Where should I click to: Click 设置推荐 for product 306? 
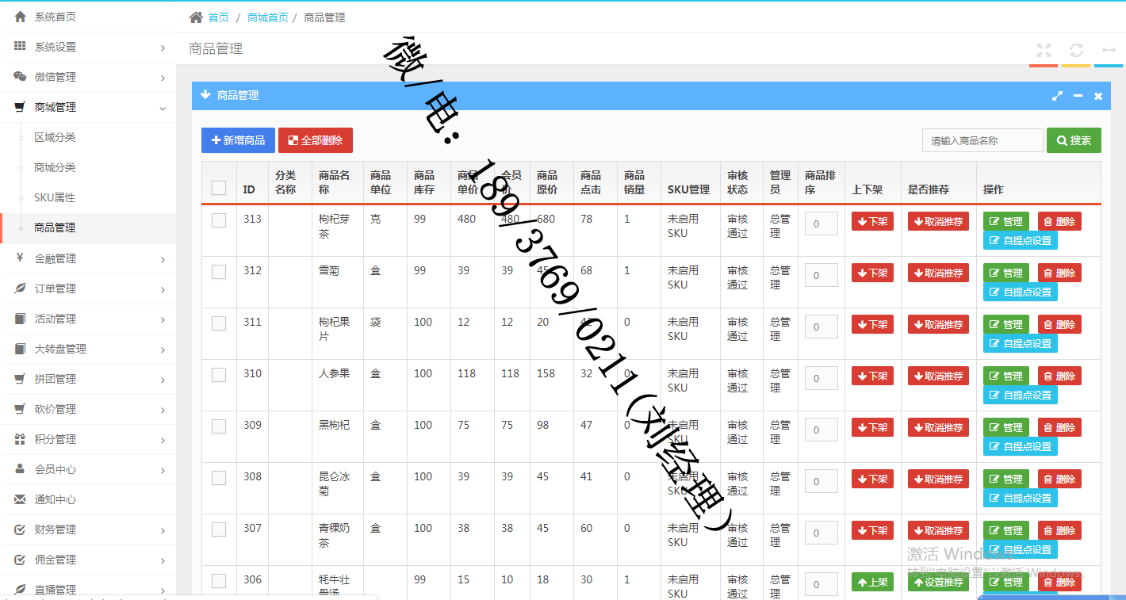tap(938, 582)
